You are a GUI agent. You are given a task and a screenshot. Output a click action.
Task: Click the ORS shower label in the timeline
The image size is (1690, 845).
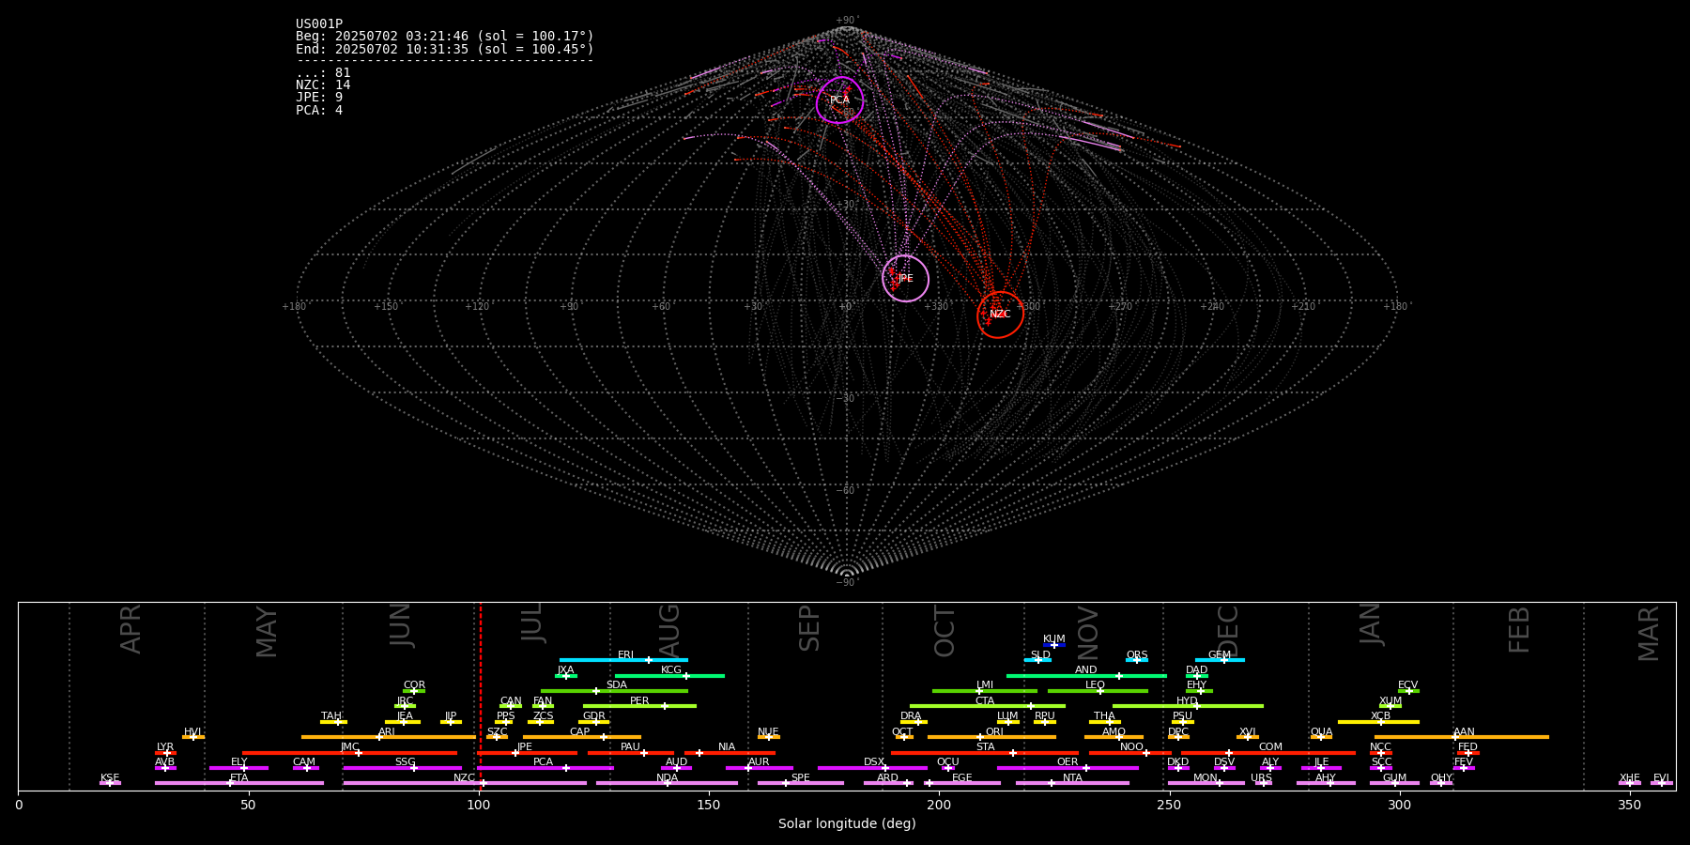click(x=1137, y=655)
